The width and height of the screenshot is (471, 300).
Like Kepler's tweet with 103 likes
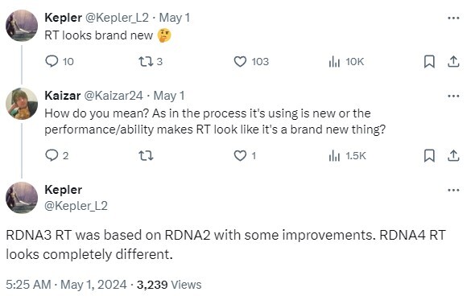[x=240, y=61]
